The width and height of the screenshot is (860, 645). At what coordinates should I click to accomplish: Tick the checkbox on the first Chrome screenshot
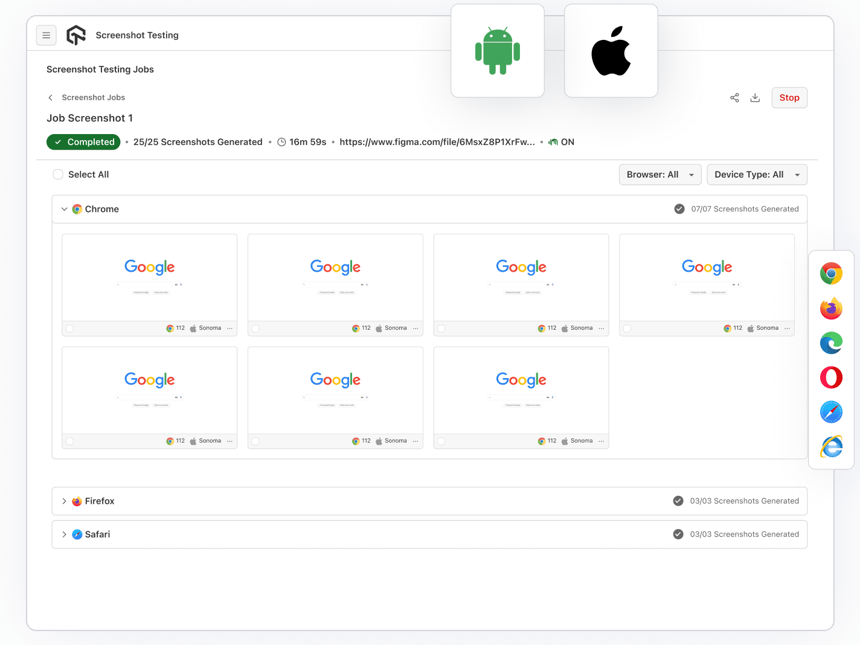click(70, 328)
